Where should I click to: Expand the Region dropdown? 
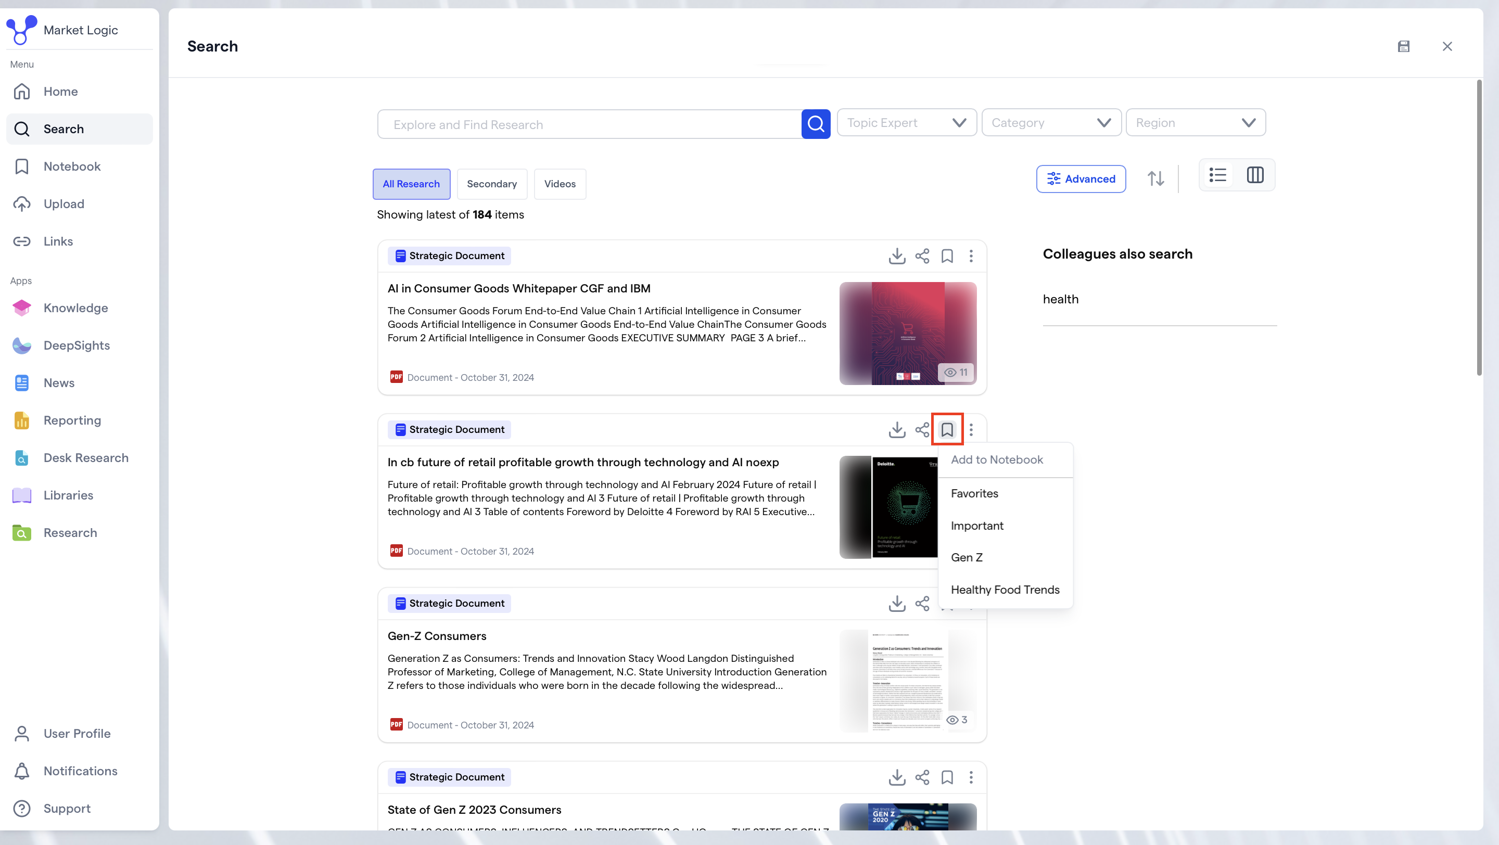(1195, 123)
